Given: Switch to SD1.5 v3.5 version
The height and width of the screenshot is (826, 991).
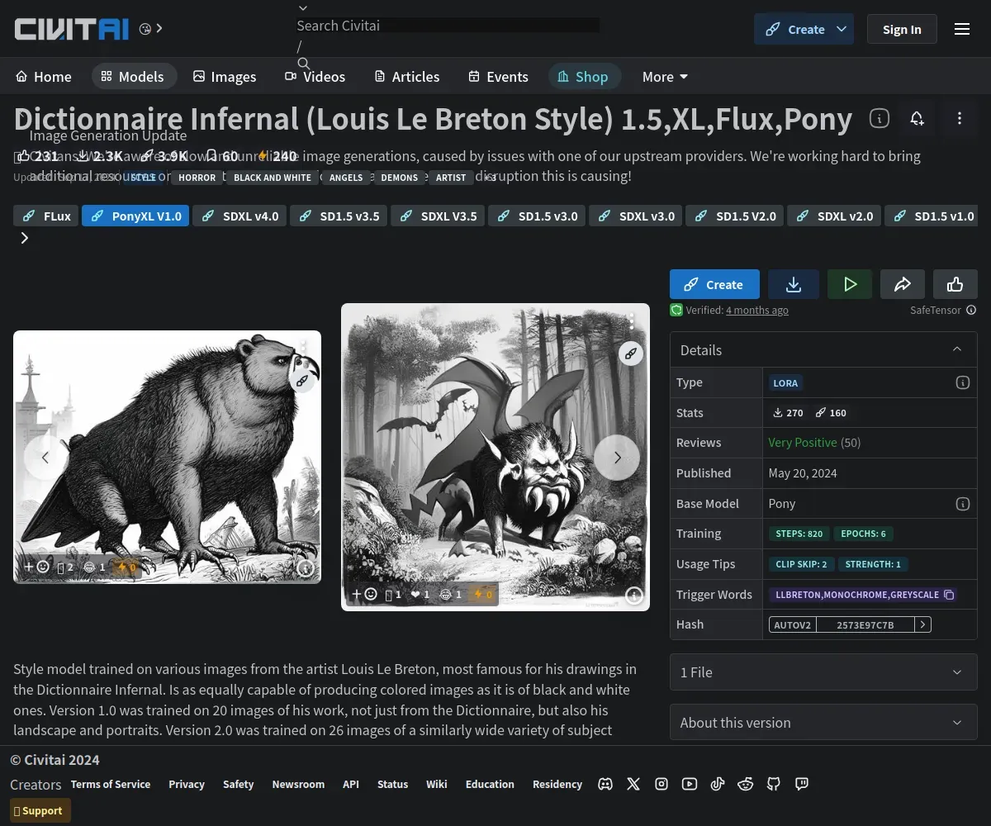Looking at the screenshot, I should pyautogui.click(x=339, y=216).
